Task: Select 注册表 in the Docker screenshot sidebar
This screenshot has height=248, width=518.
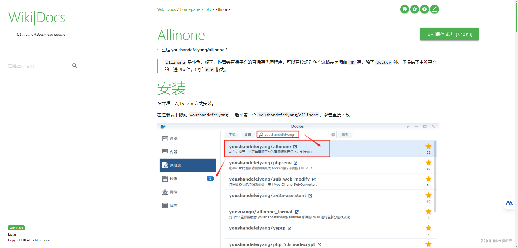Action: click(188, 165)
